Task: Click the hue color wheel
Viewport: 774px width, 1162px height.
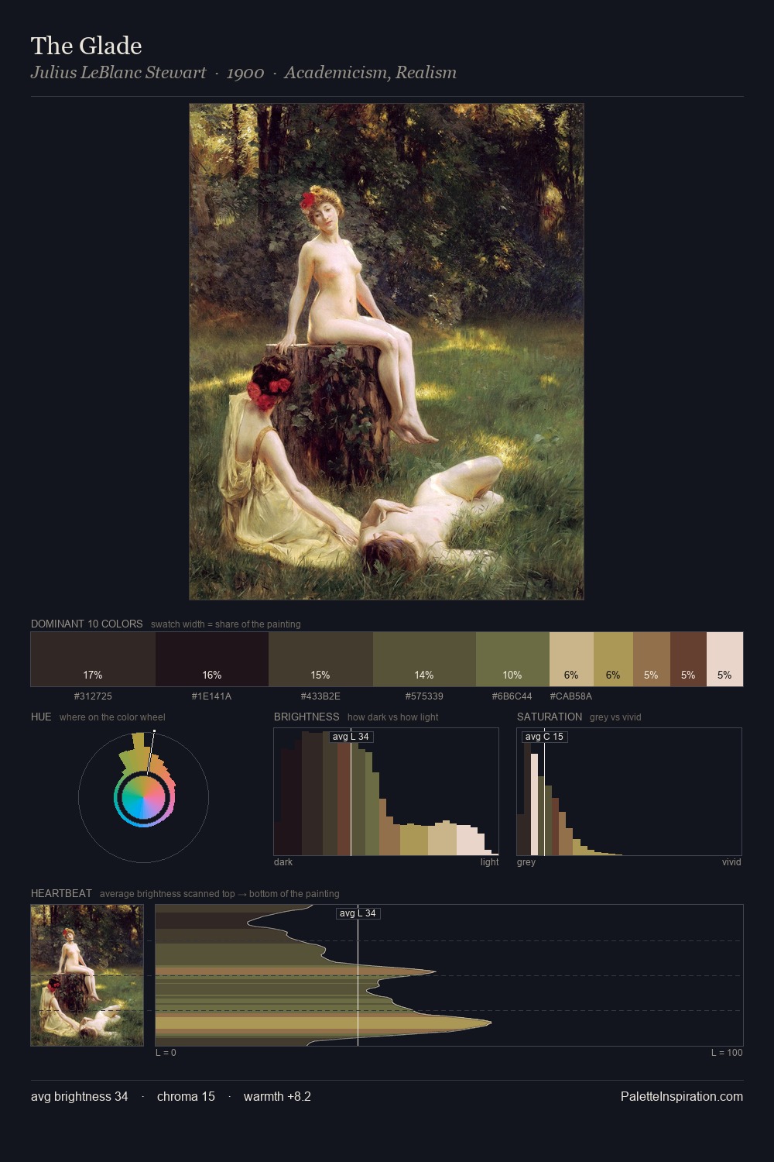Action: 143,797
